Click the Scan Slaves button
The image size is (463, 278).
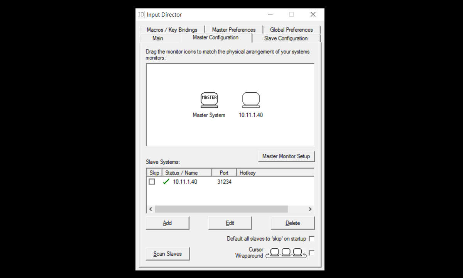[167, 254]
